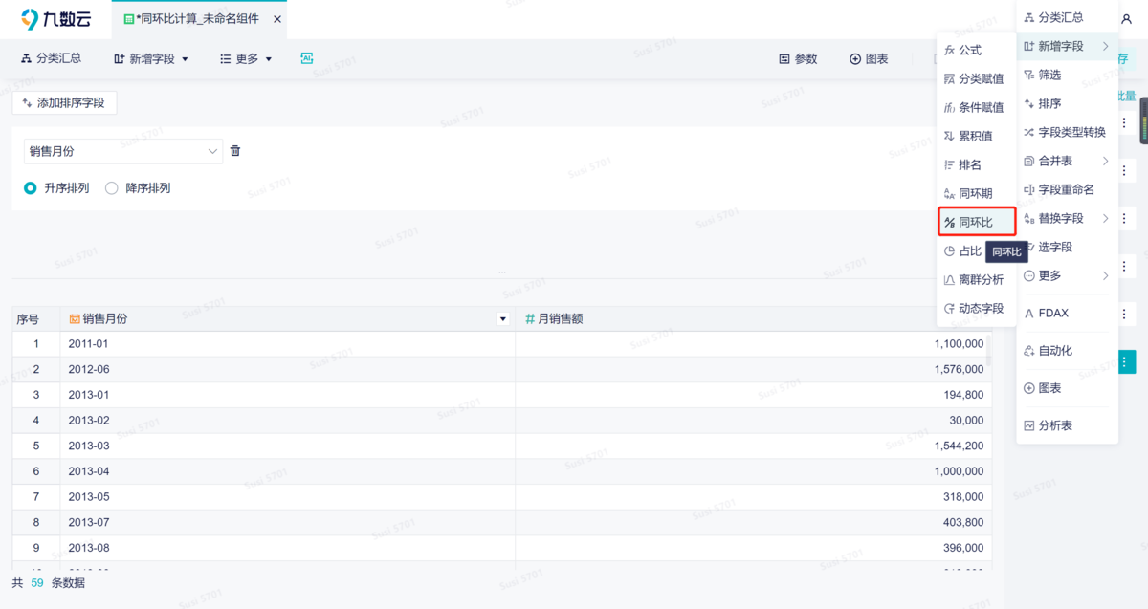Switch to the 同环比计算_未命名组件 tab
1148x609 pixels.
(x=188, y=18)
